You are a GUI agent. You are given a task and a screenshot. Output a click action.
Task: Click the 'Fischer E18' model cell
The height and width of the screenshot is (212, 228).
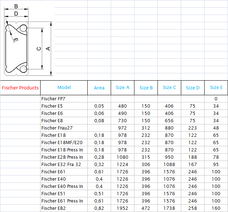click(x=64, y=135)
